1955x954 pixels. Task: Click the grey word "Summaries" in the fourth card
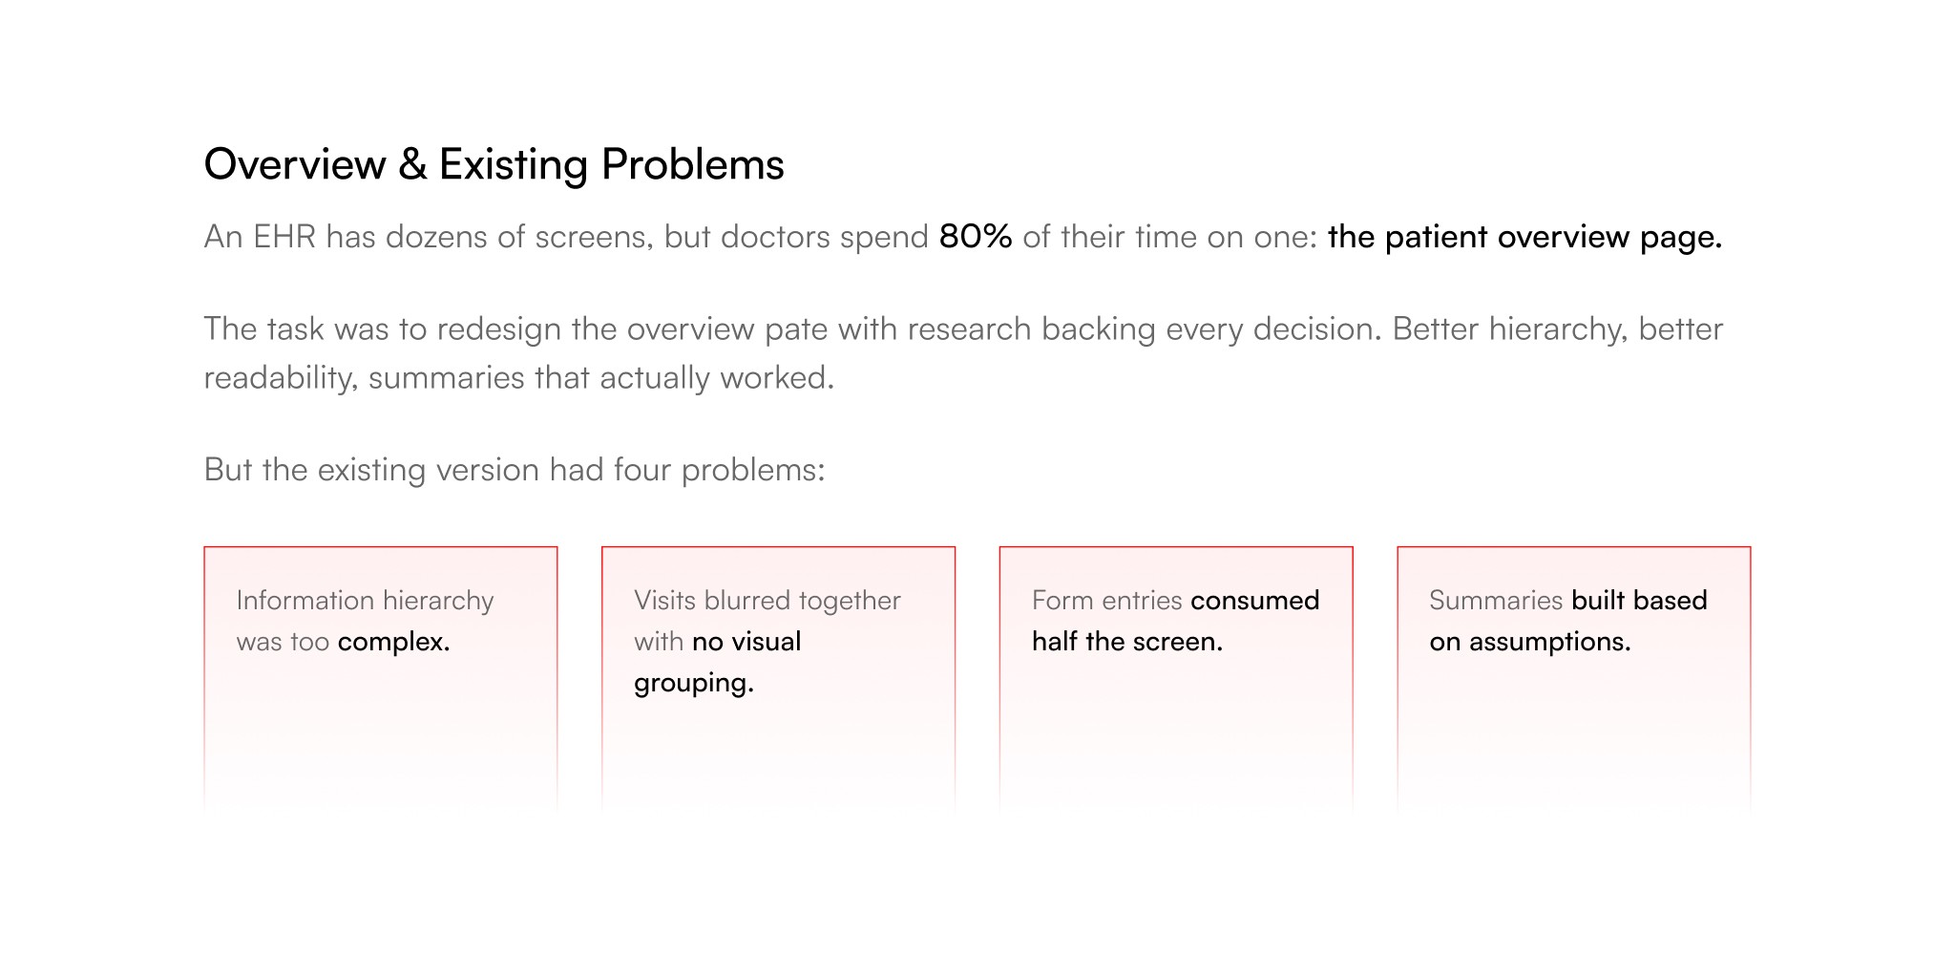(x=1495, y=601)
